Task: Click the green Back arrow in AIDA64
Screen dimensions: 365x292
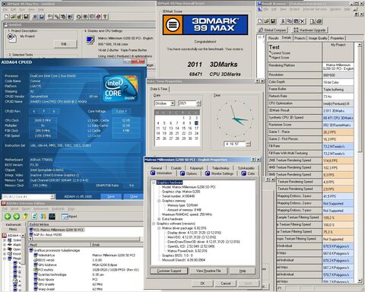Action: pos(8,216)
